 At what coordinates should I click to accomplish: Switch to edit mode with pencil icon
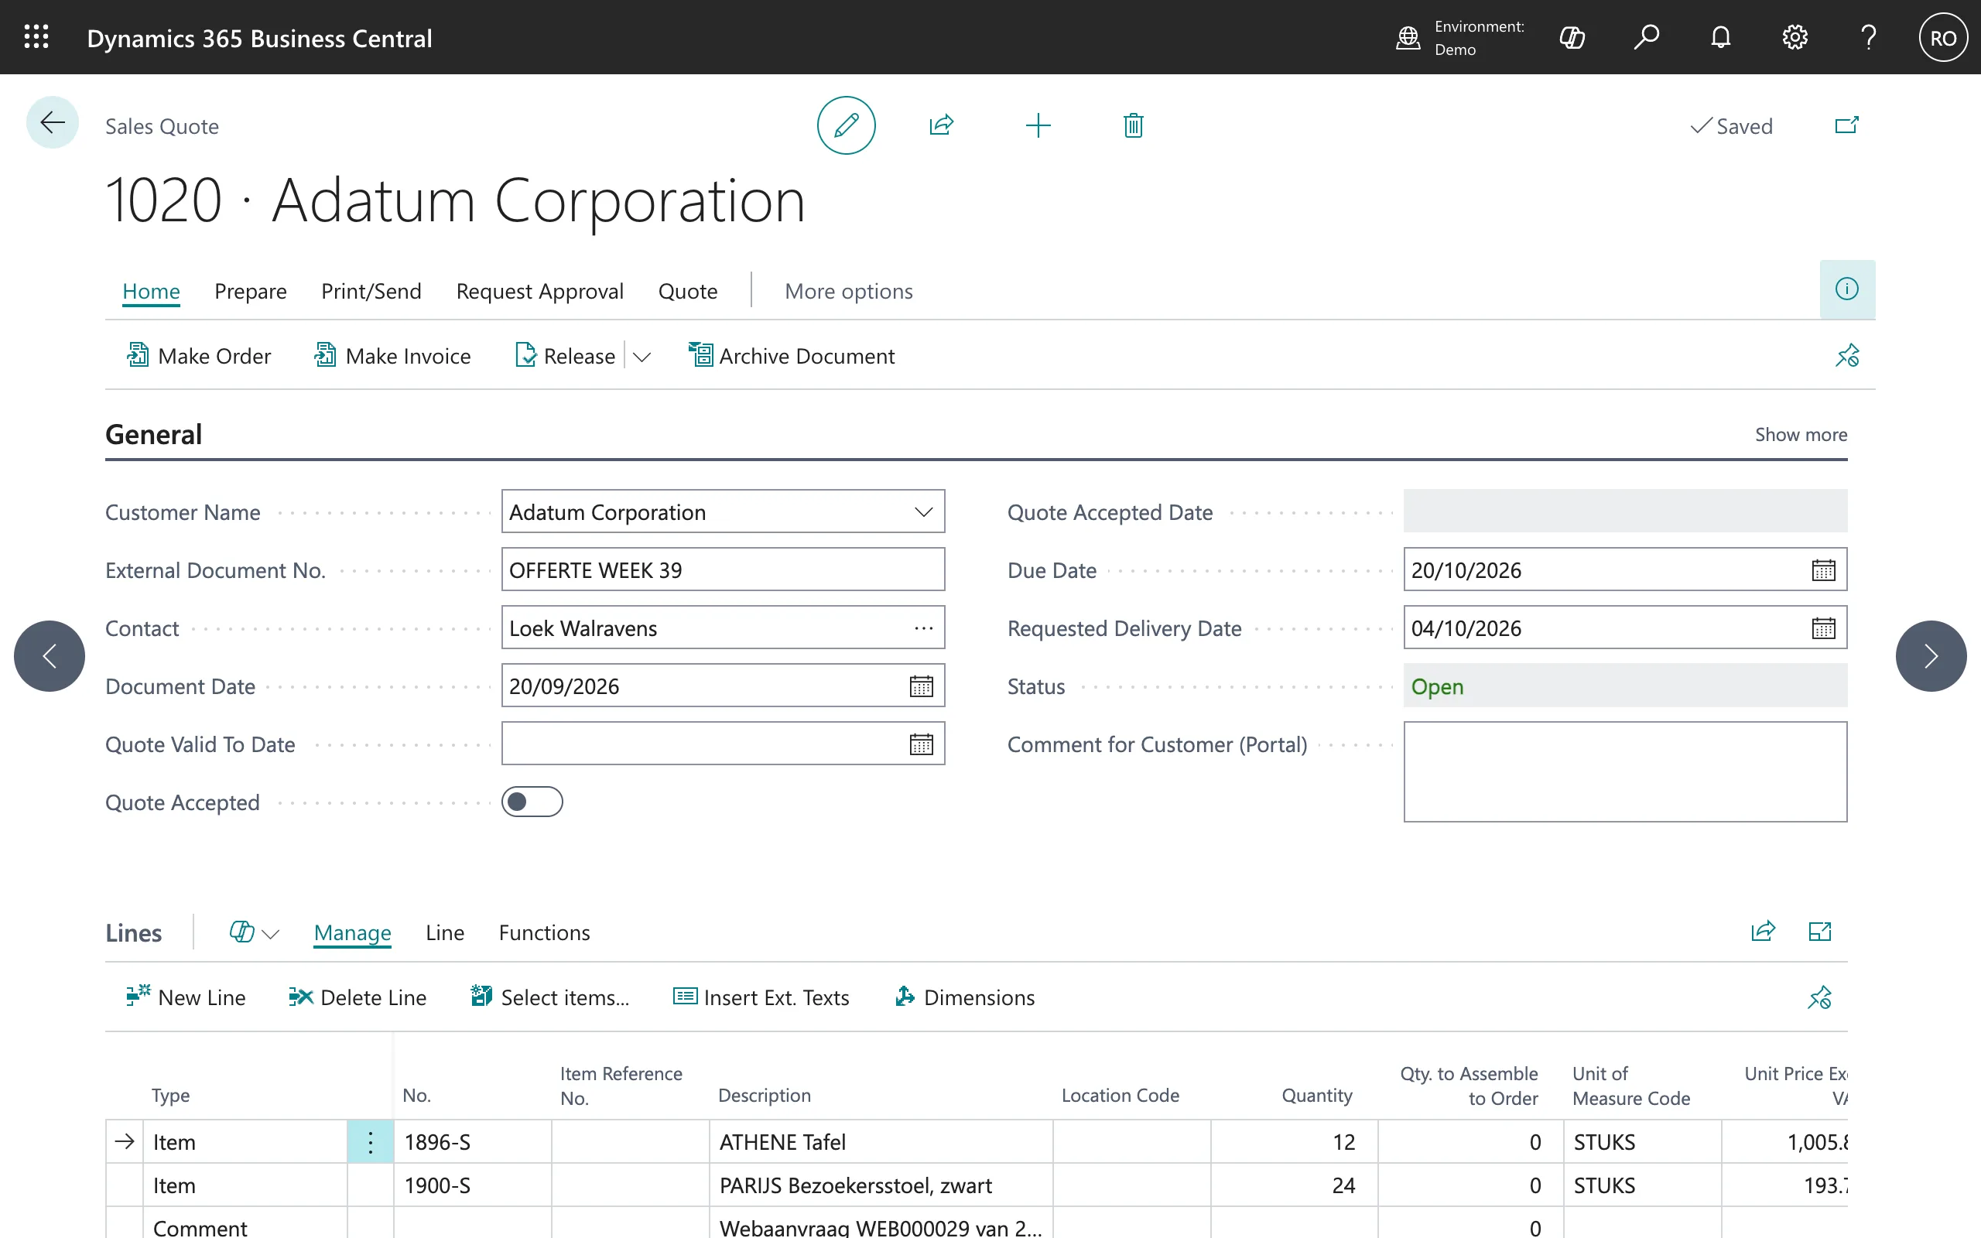point(846,125)
